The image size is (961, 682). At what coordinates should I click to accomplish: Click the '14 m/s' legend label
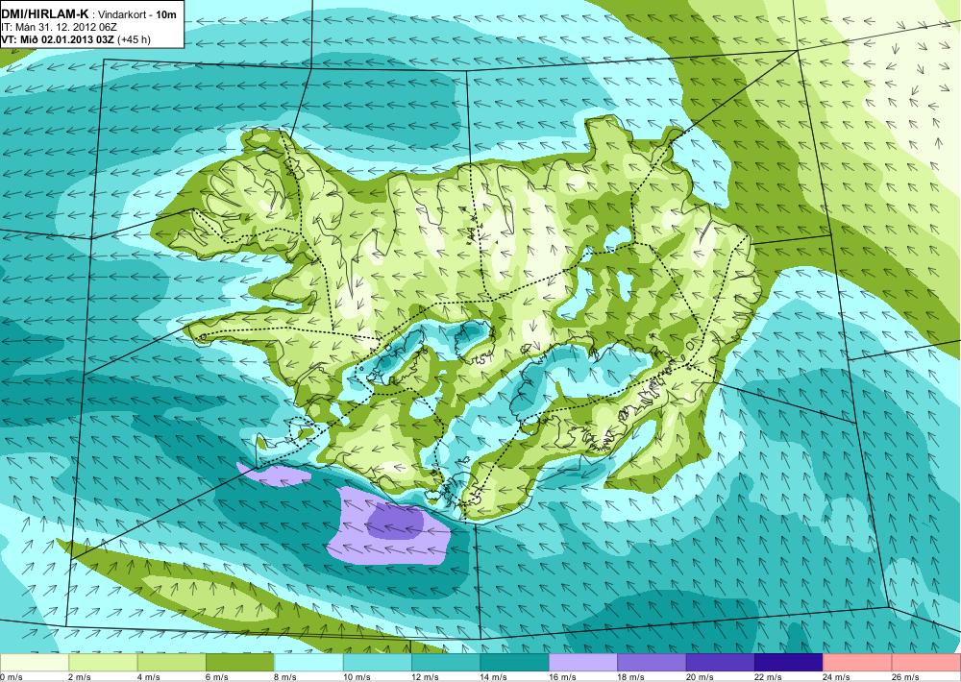click(x=494, y=677)
